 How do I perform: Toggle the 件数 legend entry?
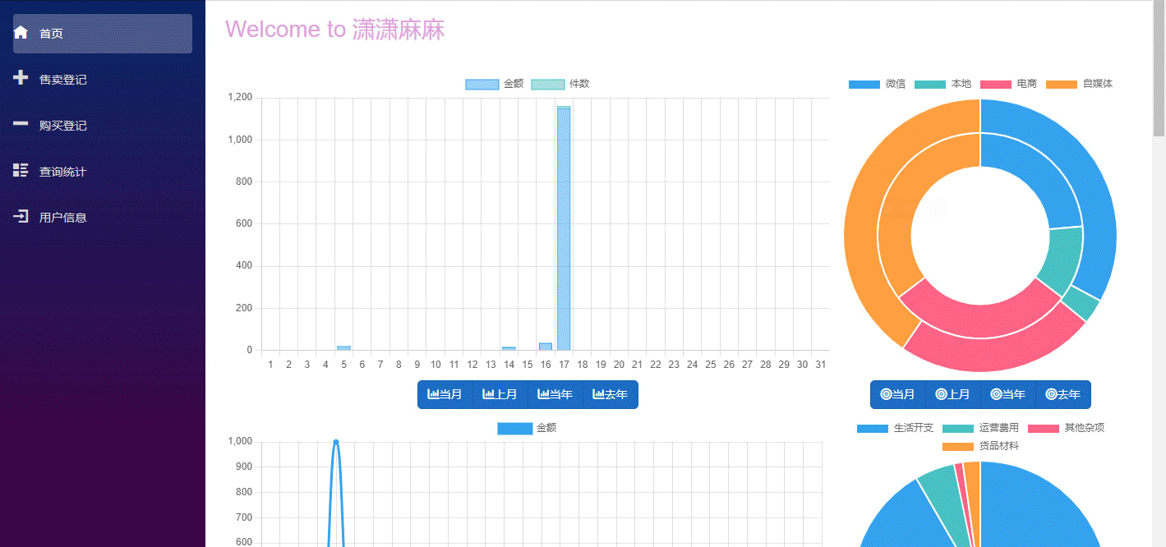click(560, 83)
